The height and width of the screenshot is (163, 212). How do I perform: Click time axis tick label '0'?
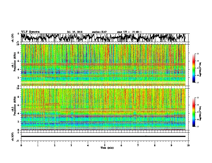(x=21, y=145)
